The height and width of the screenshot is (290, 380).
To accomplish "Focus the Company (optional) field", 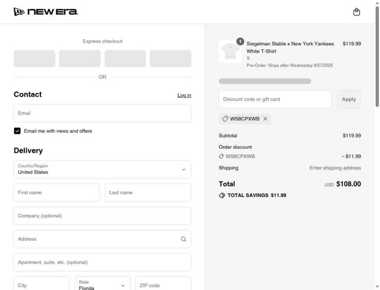I will click(102, 216).
